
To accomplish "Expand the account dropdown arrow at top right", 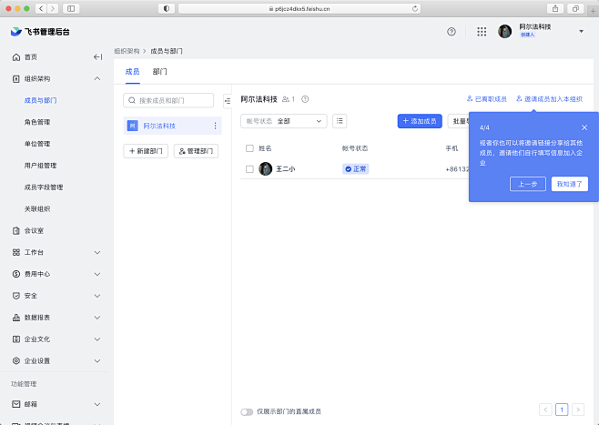I will (581, 31).
